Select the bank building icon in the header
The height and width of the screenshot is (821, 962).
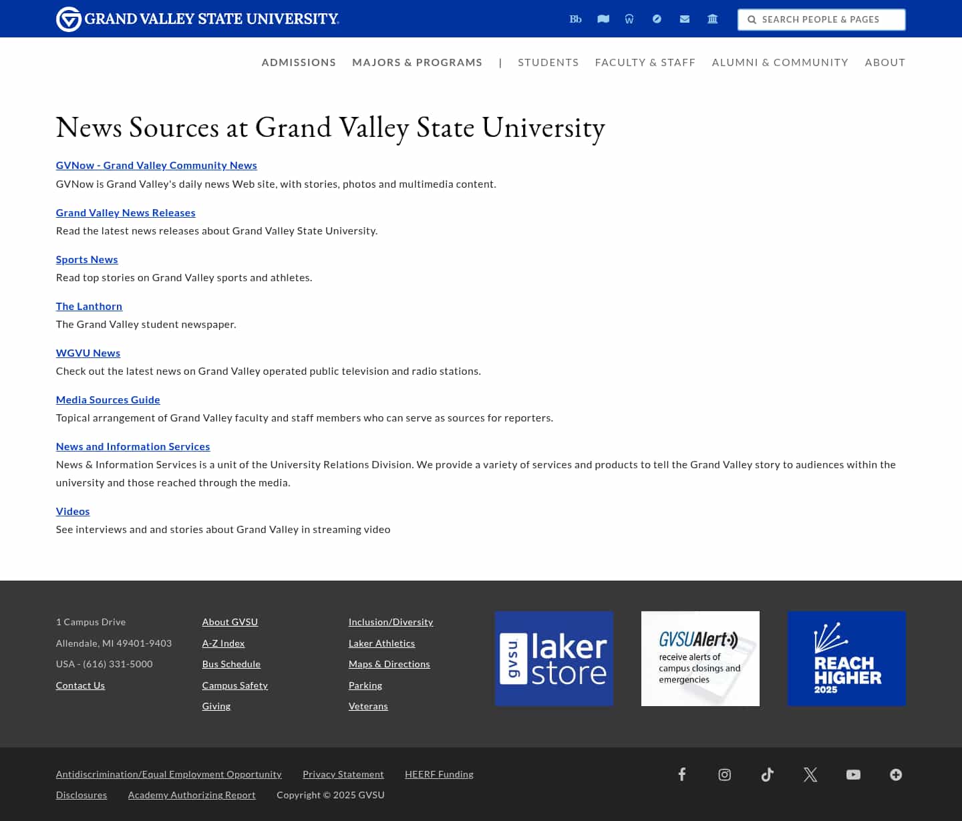(x=712, y=19)
